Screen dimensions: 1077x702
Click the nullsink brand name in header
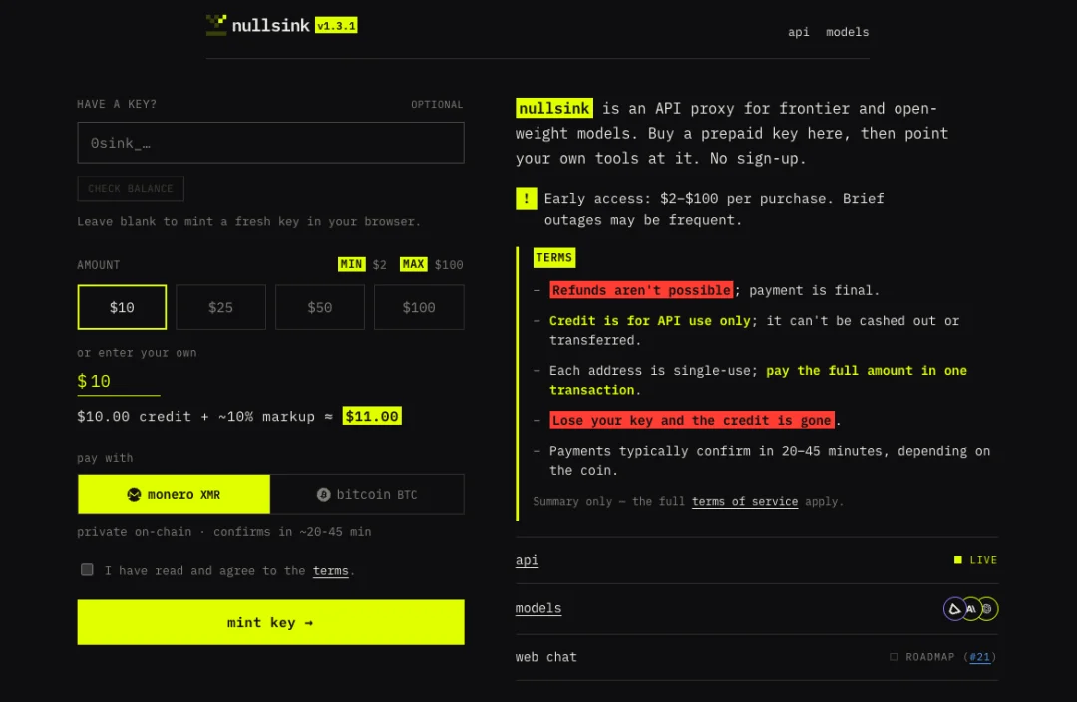coord(270,25)
